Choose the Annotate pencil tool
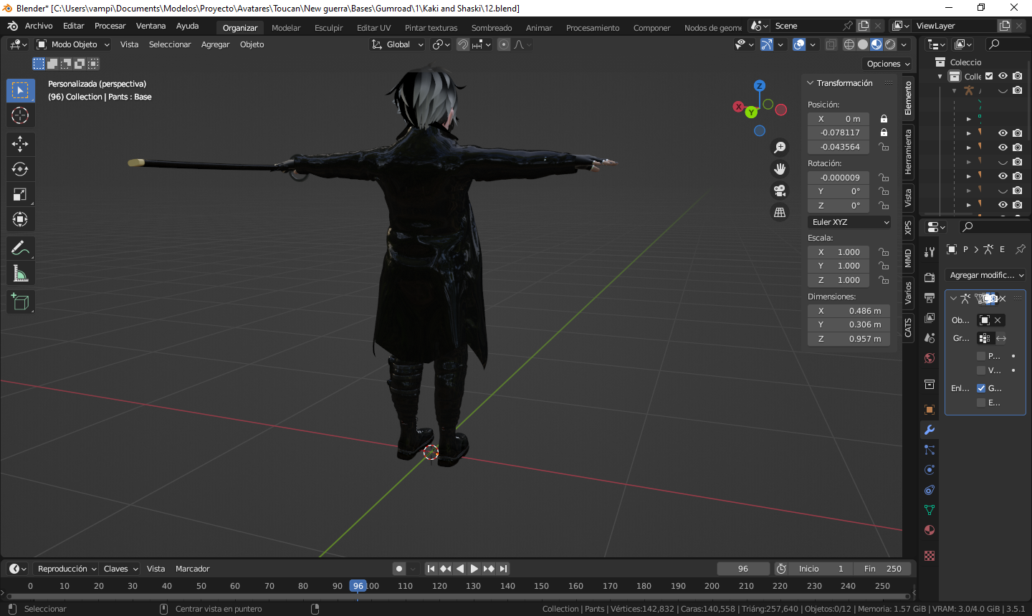Viewport: 1032px width, 616px height. click(x=20, y=249)
